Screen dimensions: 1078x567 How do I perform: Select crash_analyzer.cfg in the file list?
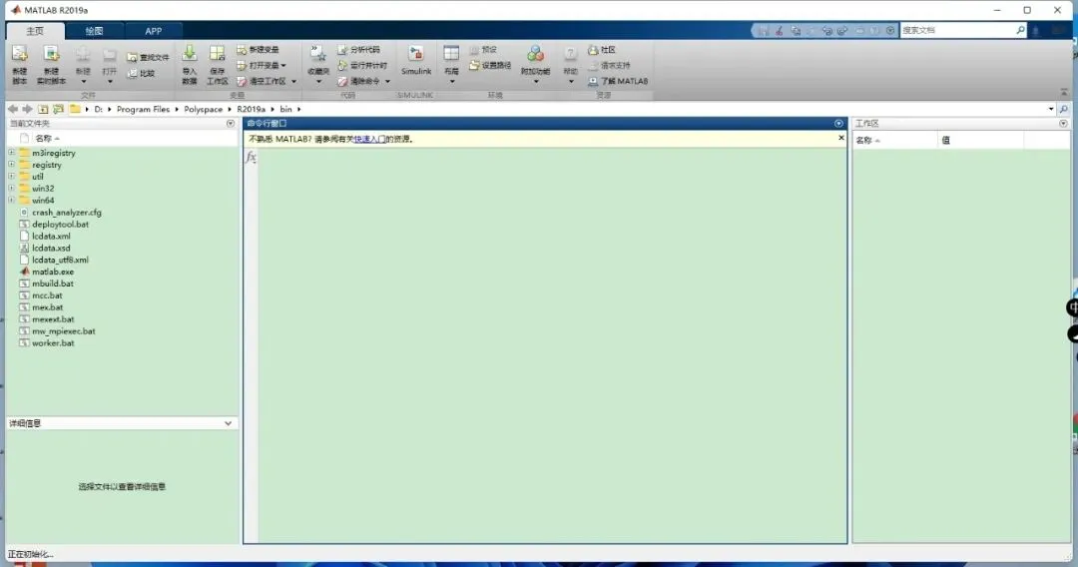coord(66,213)
